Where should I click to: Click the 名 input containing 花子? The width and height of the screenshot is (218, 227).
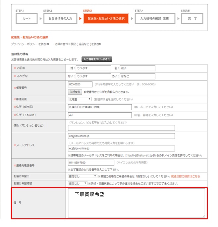click(x=137, y=68)
